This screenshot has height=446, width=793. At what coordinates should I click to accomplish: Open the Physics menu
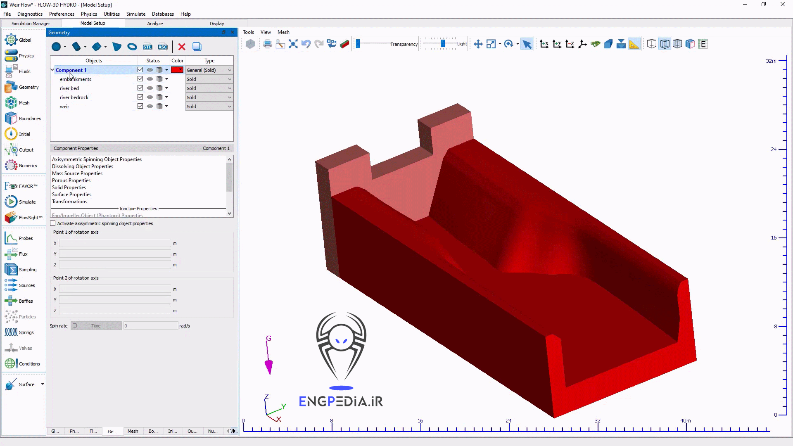tap(89, 14)
